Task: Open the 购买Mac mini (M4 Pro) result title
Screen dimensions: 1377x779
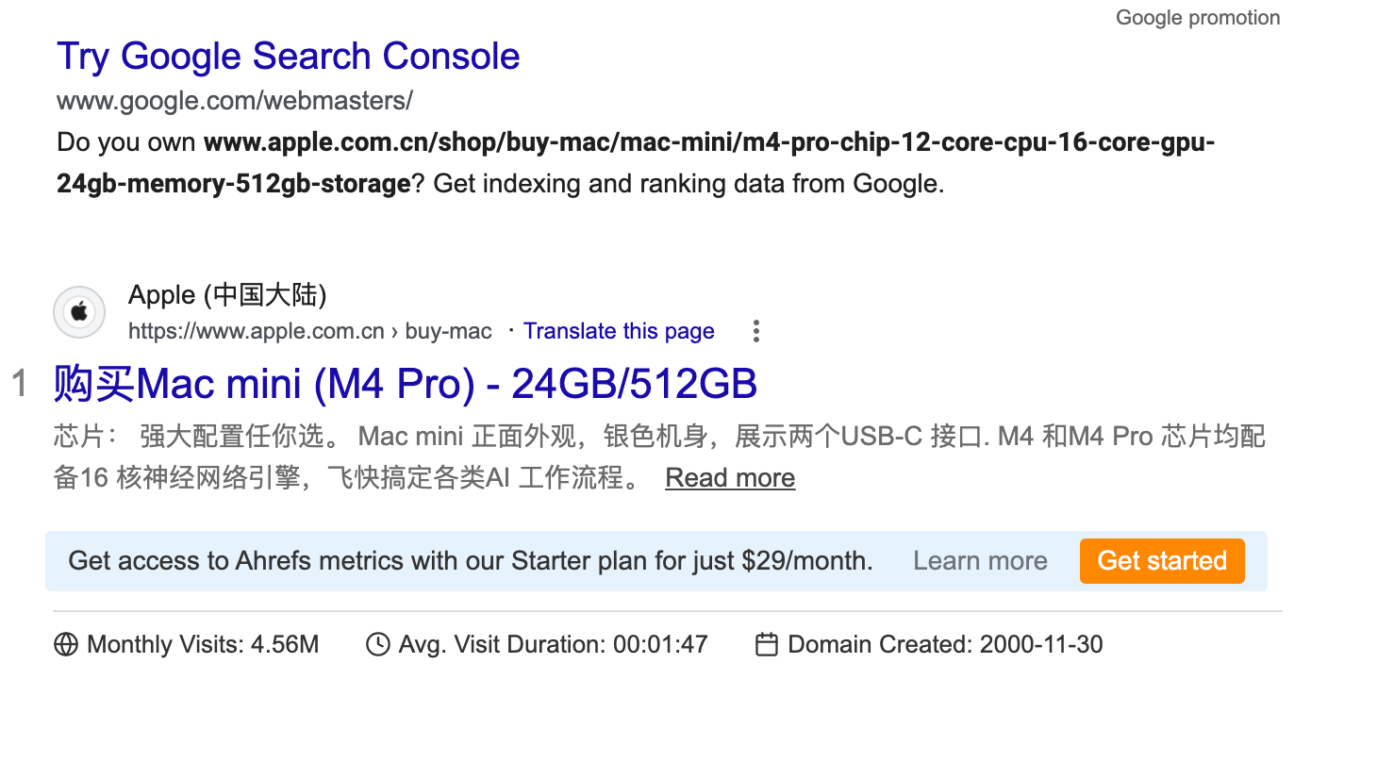Action: coord(406,384)
